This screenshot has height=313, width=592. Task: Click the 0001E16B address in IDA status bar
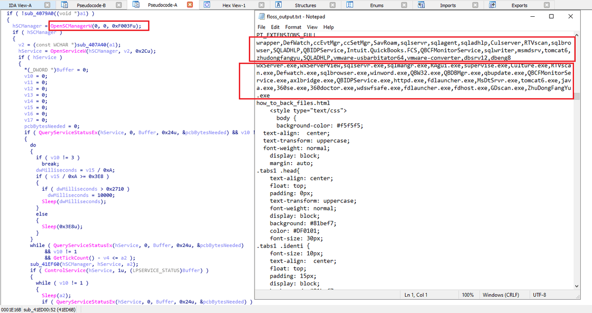point(11,310)
